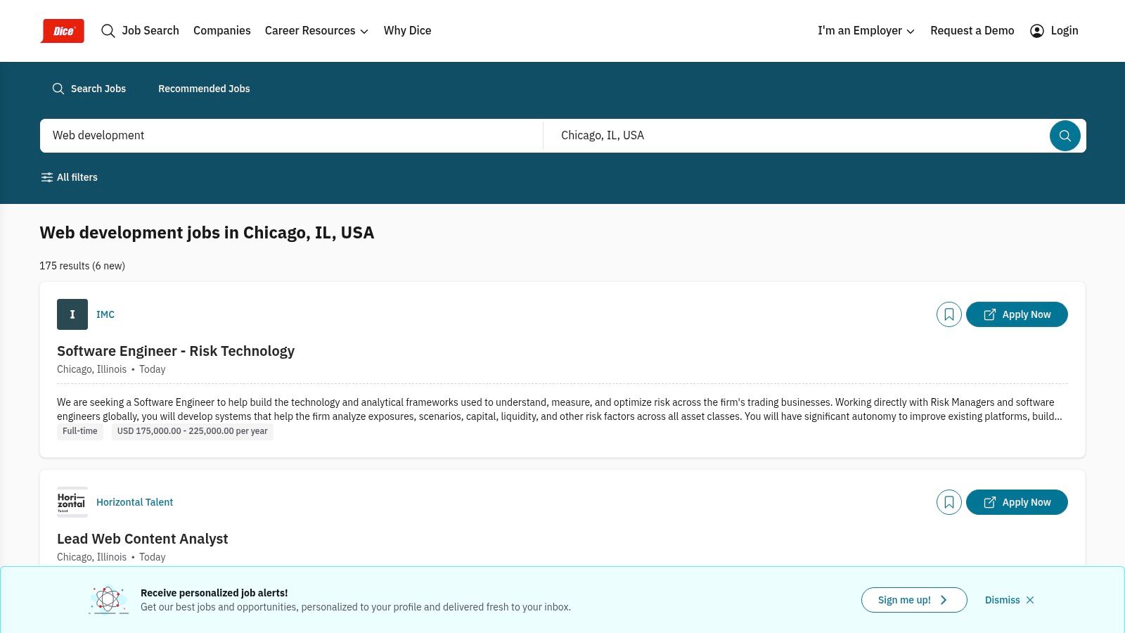Click the Dice logo

point(63,31)
